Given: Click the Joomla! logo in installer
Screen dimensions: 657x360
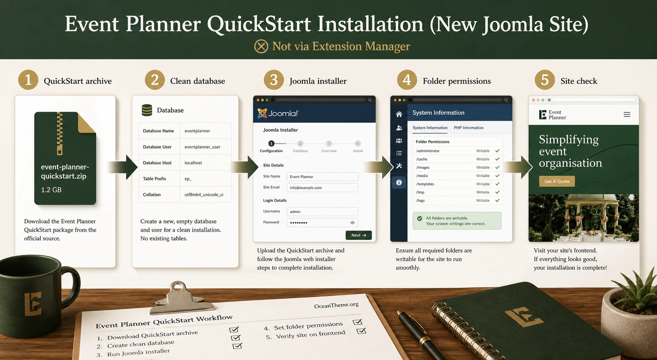Looking at the screenshot, I should (x=278, y=113).
